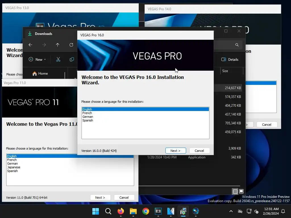Click Next in Vegas Pro 11.0 installer
This screenshot has width=291, height=218.
[100, 198]
